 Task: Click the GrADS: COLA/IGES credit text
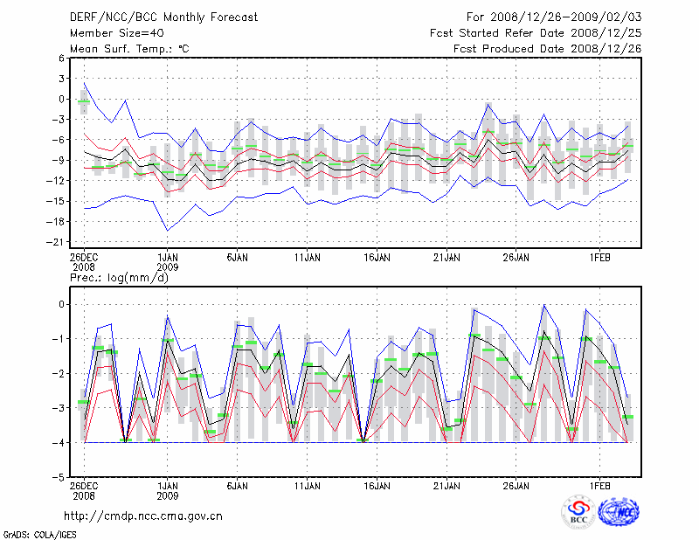coord(39,533)
